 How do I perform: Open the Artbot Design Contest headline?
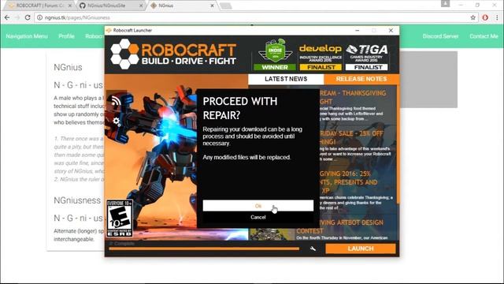[339, 226]
